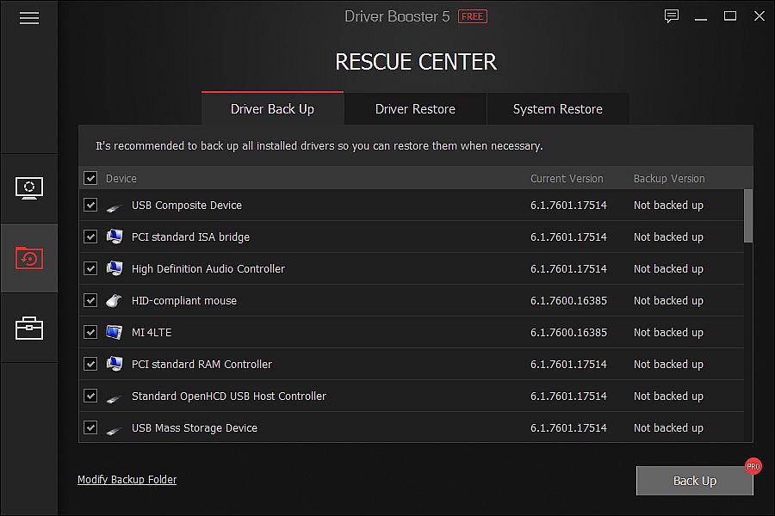775x516 pixels.
Task: Click Not backed up for PCI standard RAM Controller
Action: point(668,365)
